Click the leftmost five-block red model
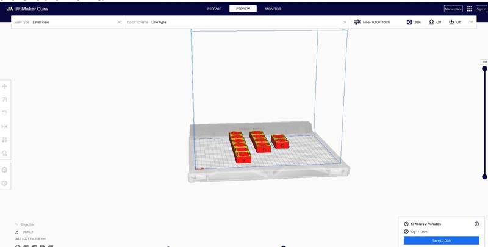488x247 pixels. point(240,147)
